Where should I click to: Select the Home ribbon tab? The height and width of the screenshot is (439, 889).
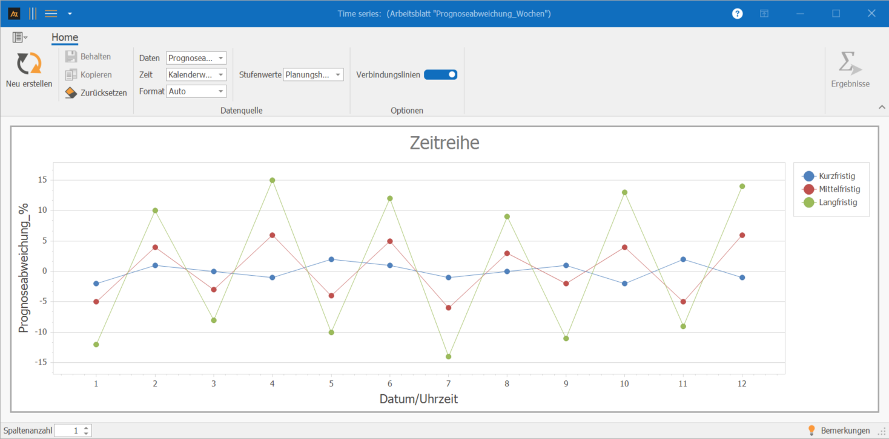pyautogui.click(x=65, y=37)
